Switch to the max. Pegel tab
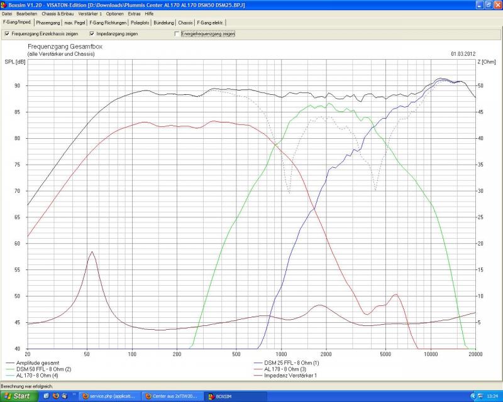The image size is (503, 402). point(75,23)
